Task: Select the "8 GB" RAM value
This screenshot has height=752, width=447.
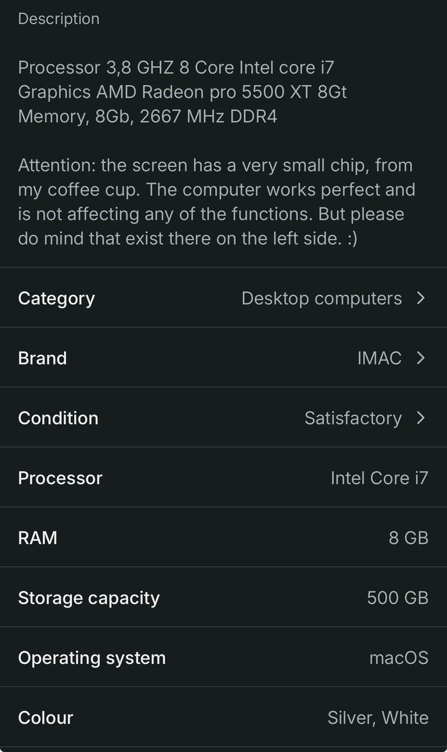Action: [x=408, y=538]
